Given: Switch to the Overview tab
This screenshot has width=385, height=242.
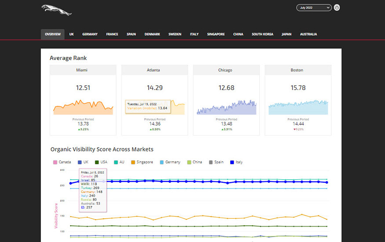Looking at the screenshot, I should pos(53,34).
